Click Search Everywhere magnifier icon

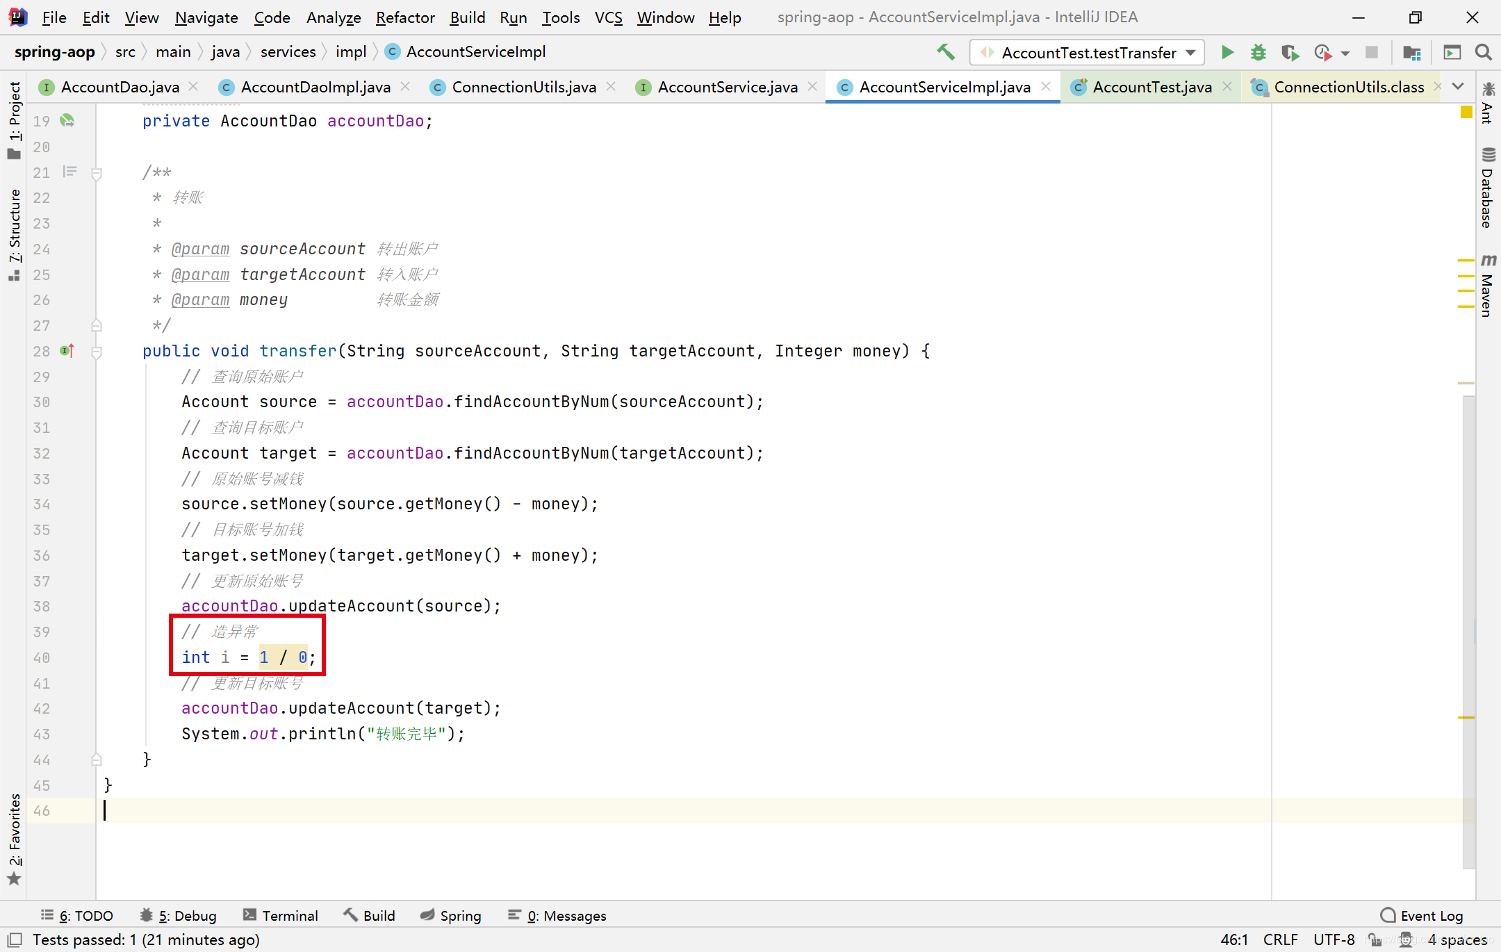(1483, 52)
